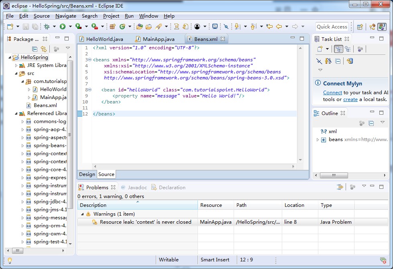Click the Last Edit Location icon

pyautogui.click(x=269, y=26)
